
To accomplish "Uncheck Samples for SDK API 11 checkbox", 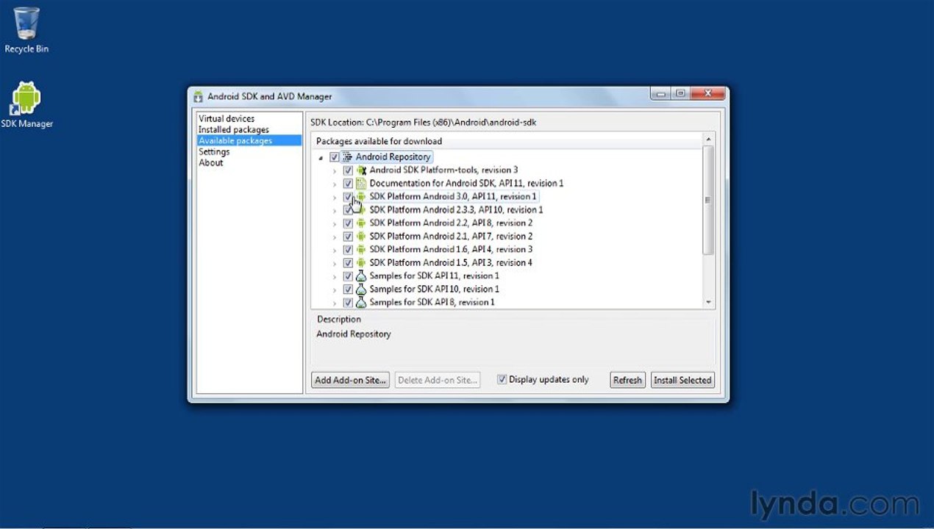I will pyautogui.click(x=348, y=276).
